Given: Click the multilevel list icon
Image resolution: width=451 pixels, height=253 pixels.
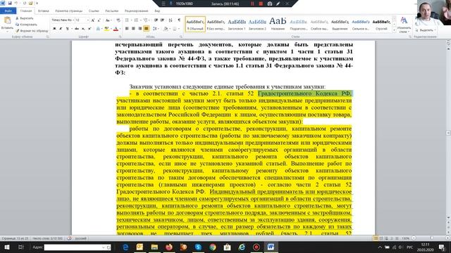Looking at the screenshot, I should point(146,20).
